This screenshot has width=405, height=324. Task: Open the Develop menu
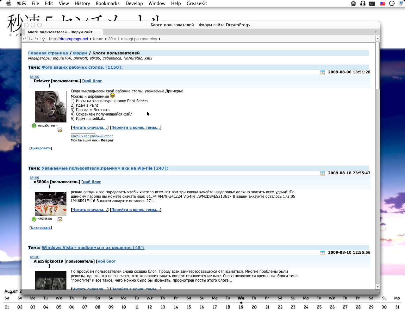click(134, 3)
